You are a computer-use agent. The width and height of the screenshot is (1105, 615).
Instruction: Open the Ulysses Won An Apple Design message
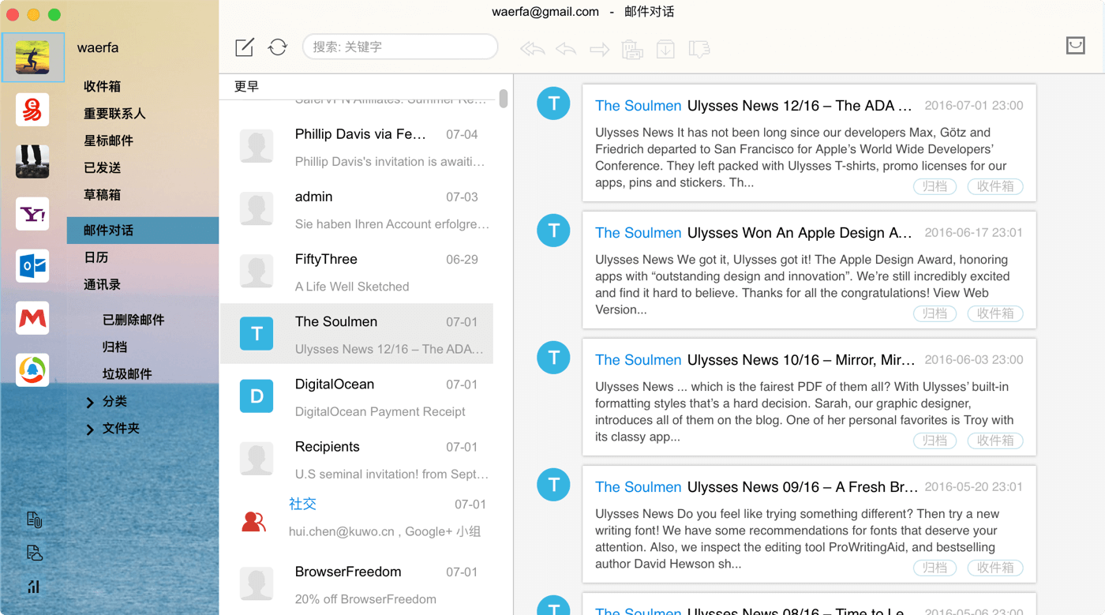pyautogui.click(x=809, y=270)
